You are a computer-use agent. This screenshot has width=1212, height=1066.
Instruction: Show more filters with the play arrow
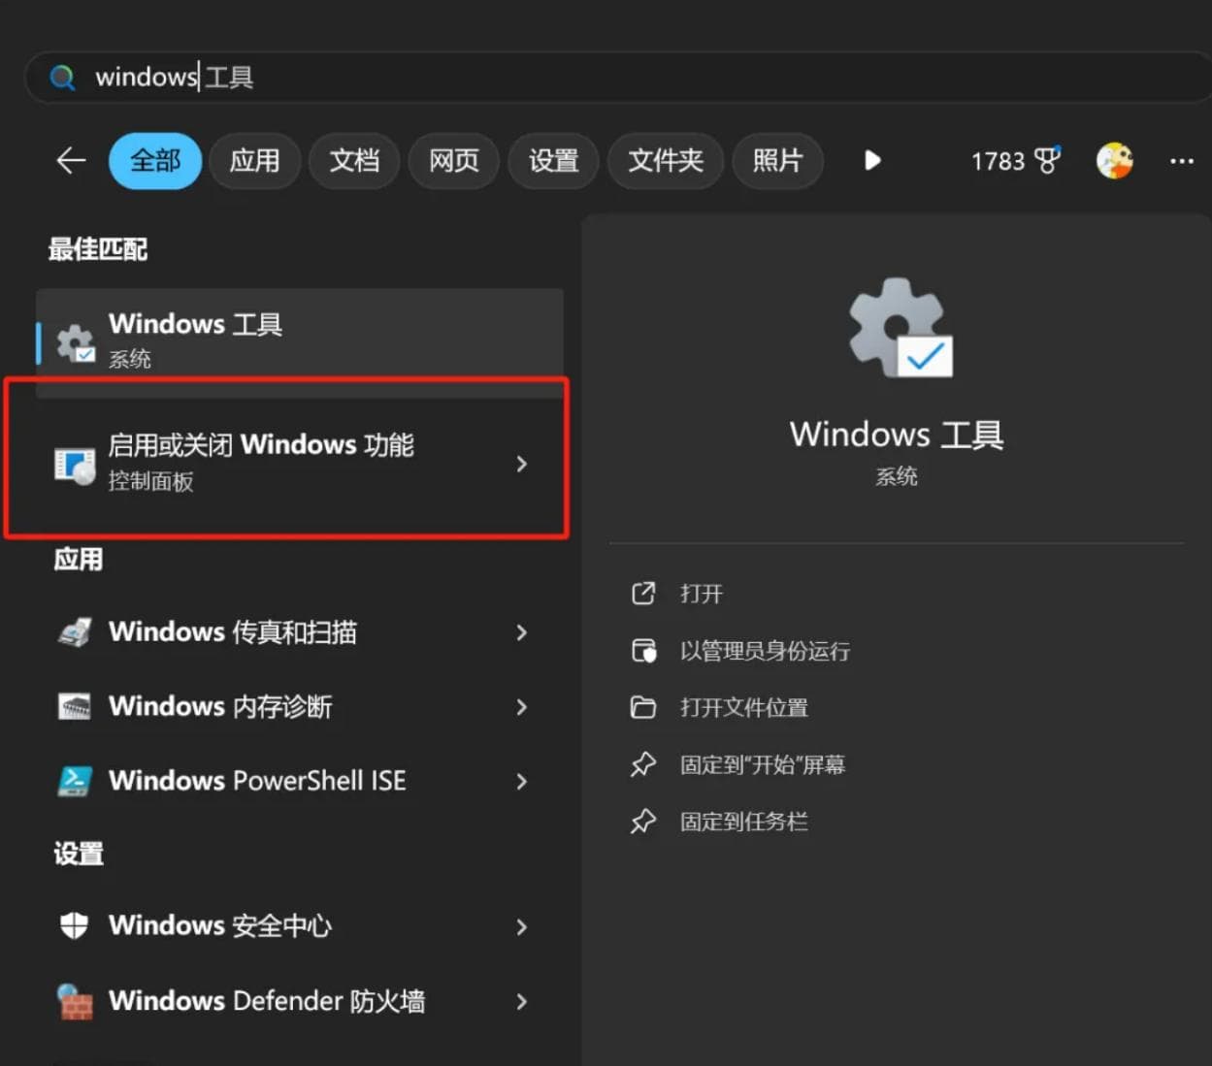(x=872, y=160)
